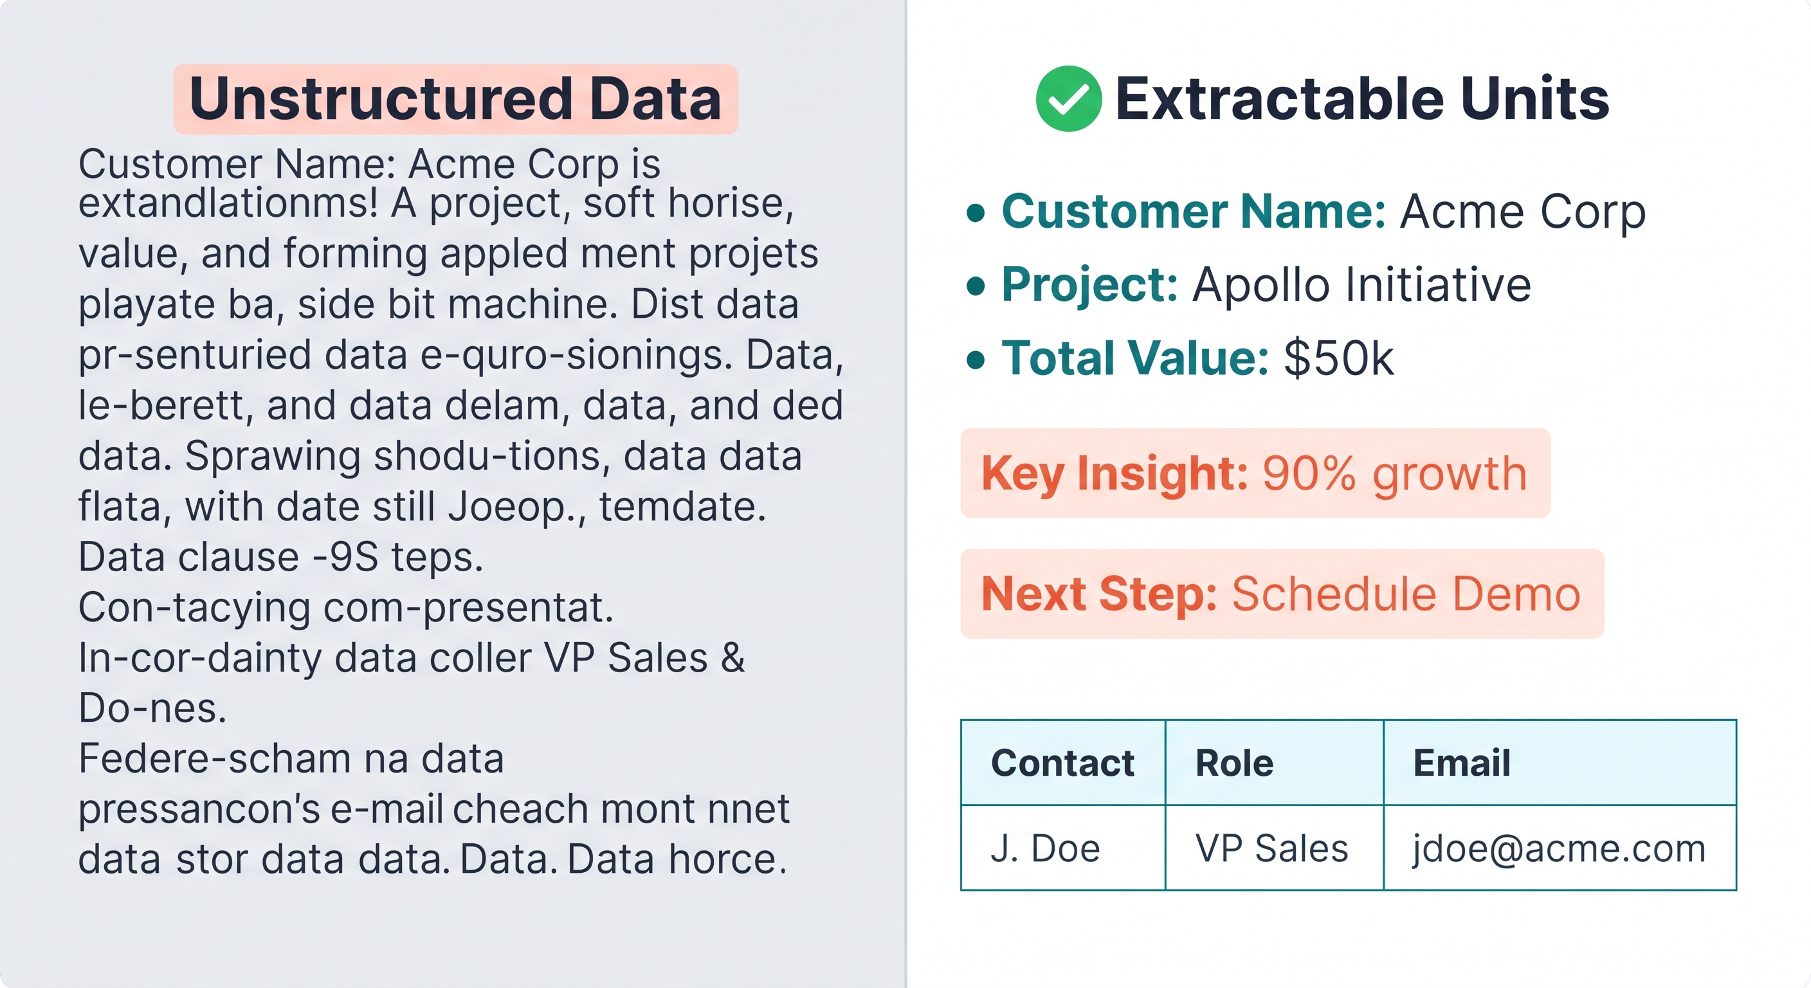1811x988 pixels.
Task: Click the bullet dot before Customer Name
Action: tap(975, 212)
